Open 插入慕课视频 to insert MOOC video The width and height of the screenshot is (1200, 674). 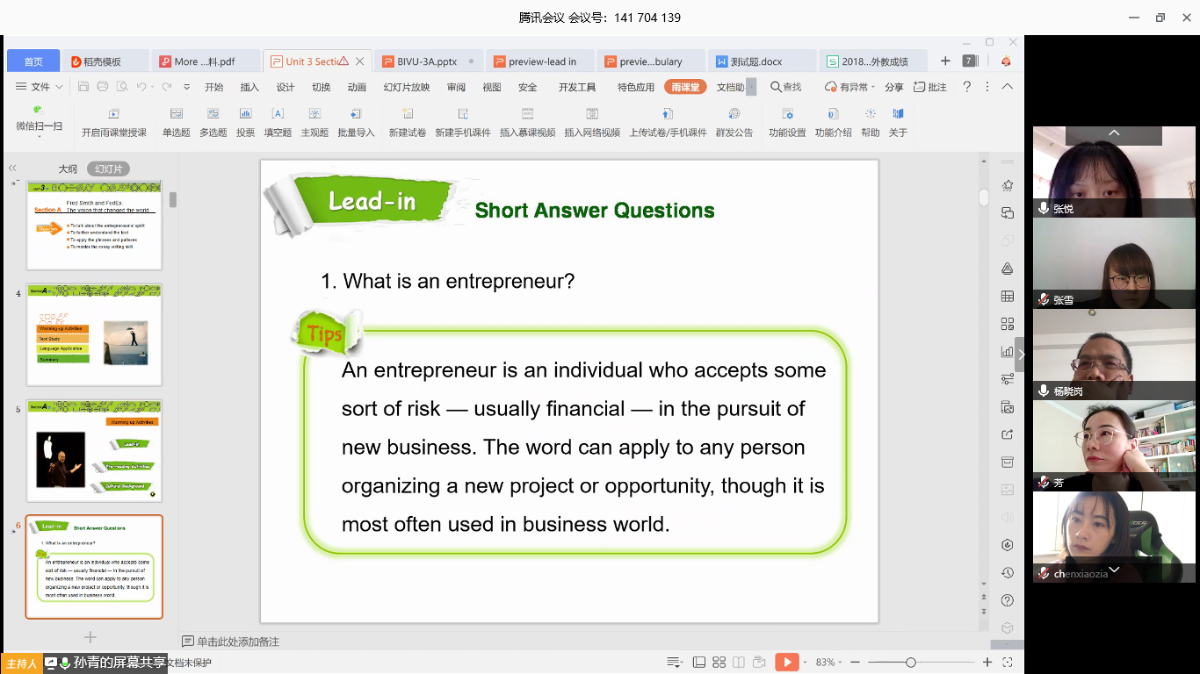[x=527, y=115]
